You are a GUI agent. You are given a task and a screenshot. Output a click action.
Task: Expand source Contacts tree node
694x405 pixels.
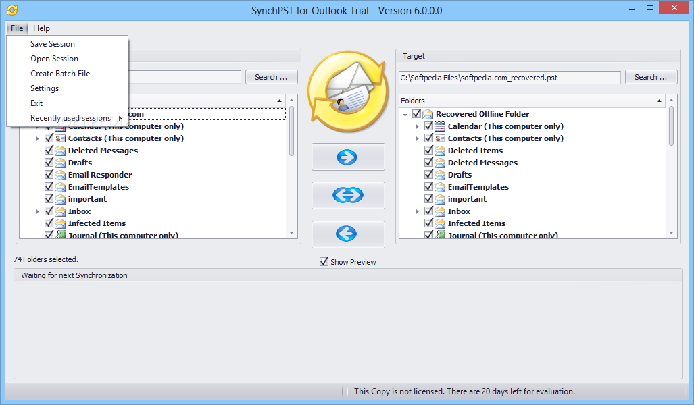tap(38, 139)
